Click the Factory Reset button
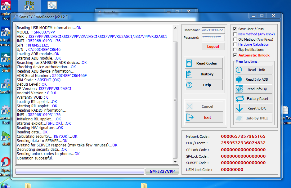 point(253,99)
